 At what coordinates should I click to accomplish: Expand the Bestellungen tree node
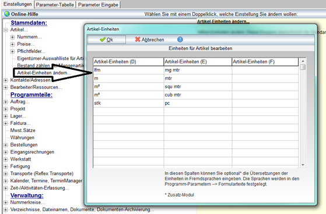click(x=6, y=145)
